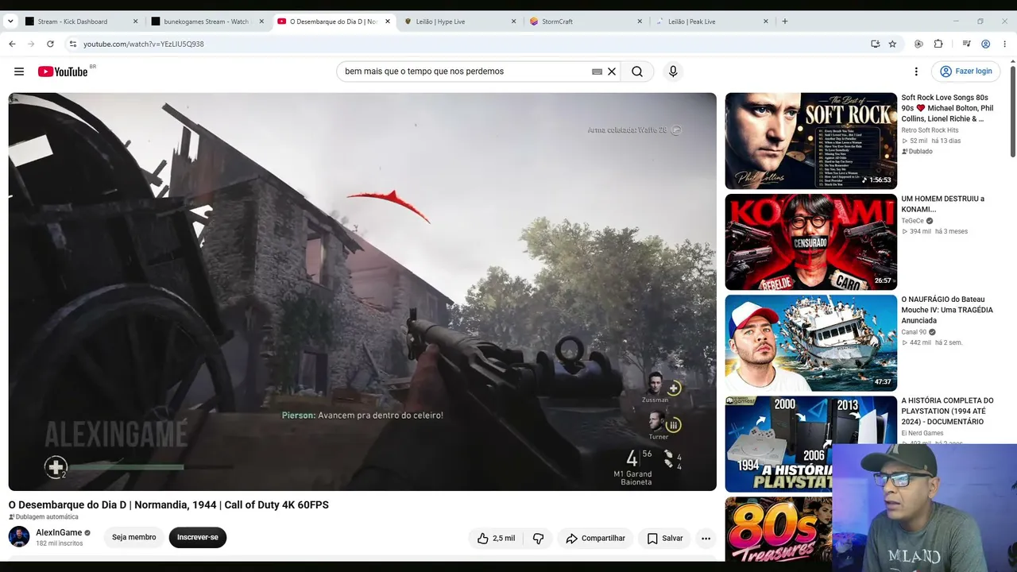The image size is (1017, 572).
Task: Open Retro Soft Rock Hits channel
Action: coord(930,130)
